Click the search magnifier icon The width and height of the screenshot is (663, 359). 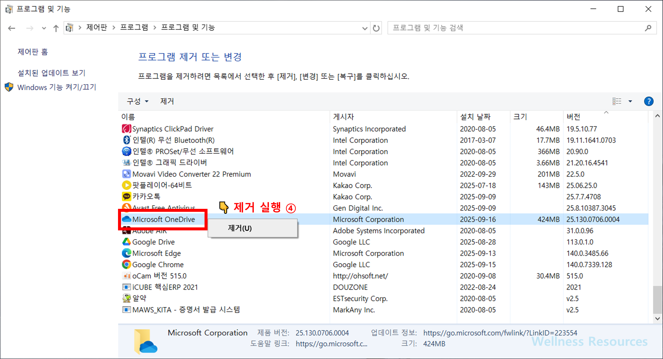[x=648, y=28]
